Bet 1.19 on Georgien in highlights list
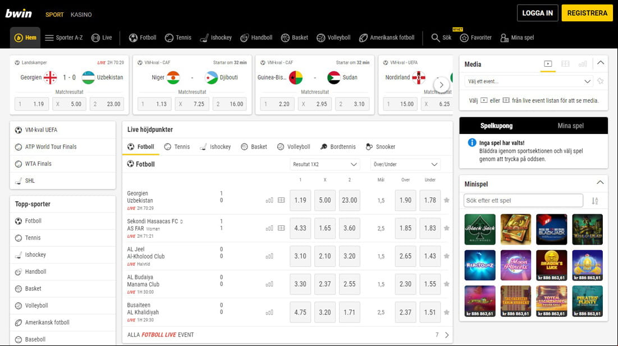 pyautogui.click(x=300, y=200)
